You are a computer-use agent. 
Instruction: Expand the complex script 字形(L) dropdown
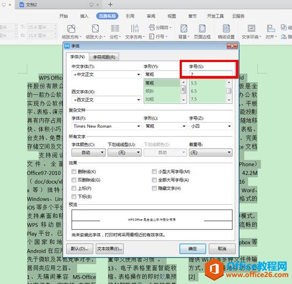[184, 126]
